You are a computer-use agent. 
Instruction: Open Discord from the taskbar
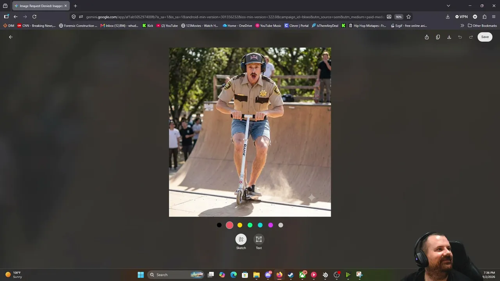pyautogui.click(x=268, y=275)
